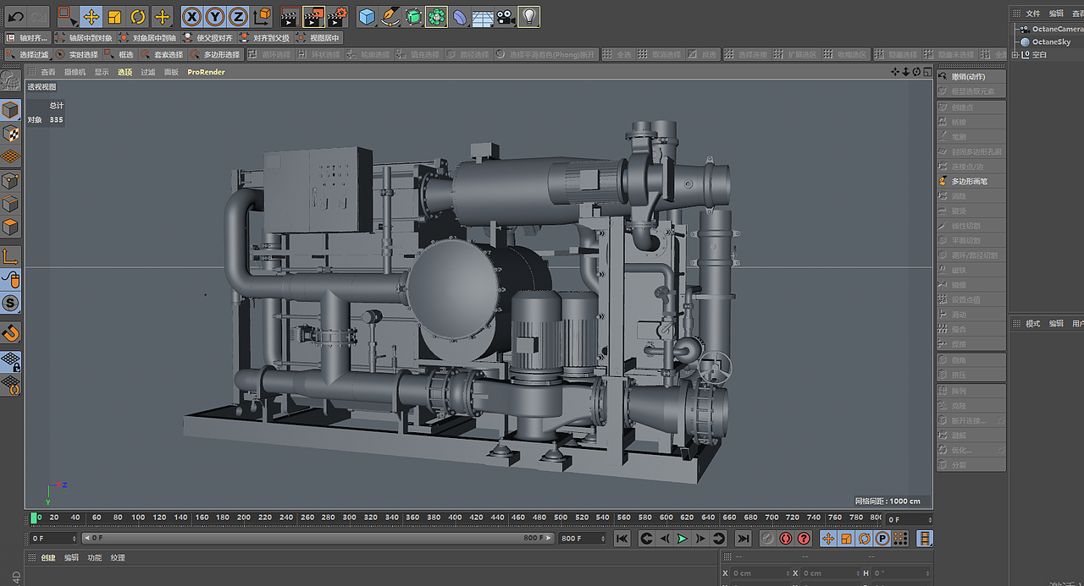Activate the Rotate tool in top toolbar
Screen dimensions: 1084x586
tap(138, 16)
